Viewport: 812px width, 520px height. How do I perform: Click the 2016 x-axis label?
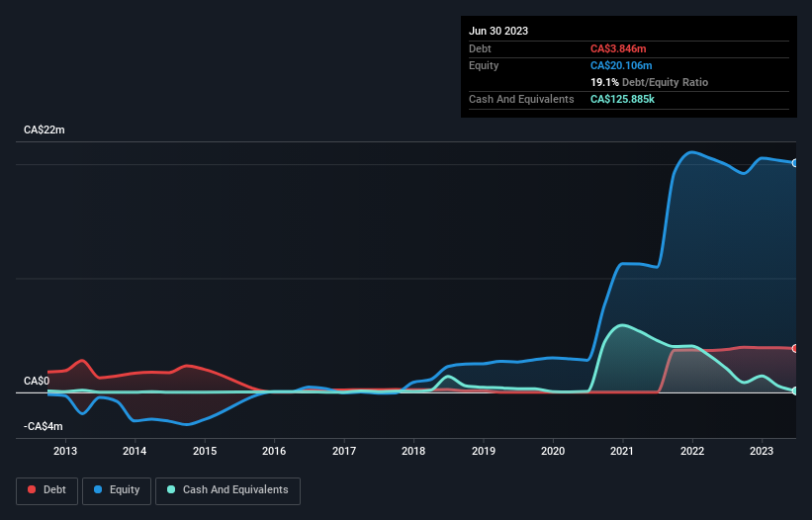tap(274, 451)
